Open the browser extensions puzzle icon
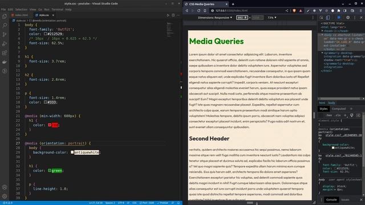 (339, 11)
